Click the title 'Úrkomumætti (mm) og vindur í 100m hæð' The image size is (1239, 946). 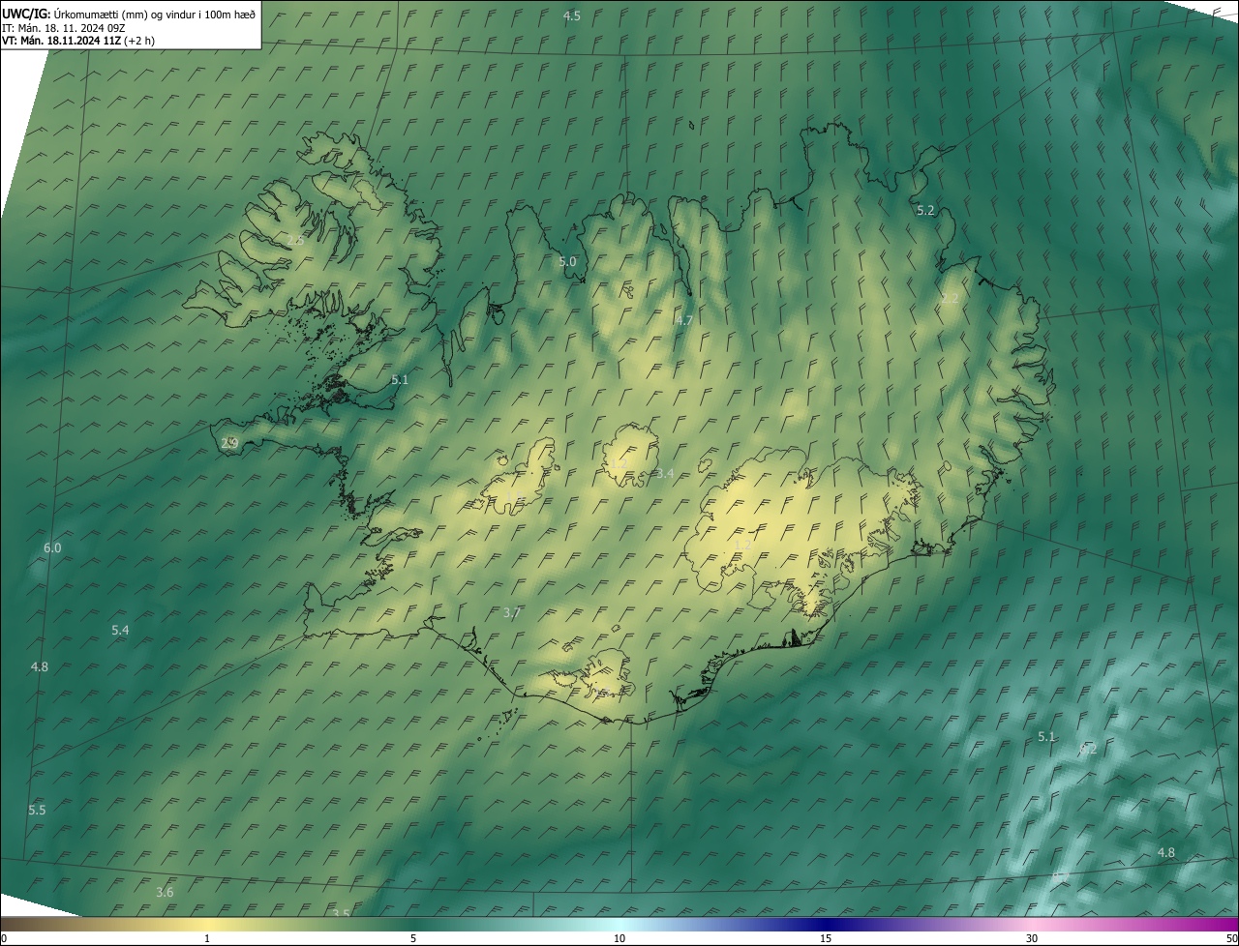[154, 14]
